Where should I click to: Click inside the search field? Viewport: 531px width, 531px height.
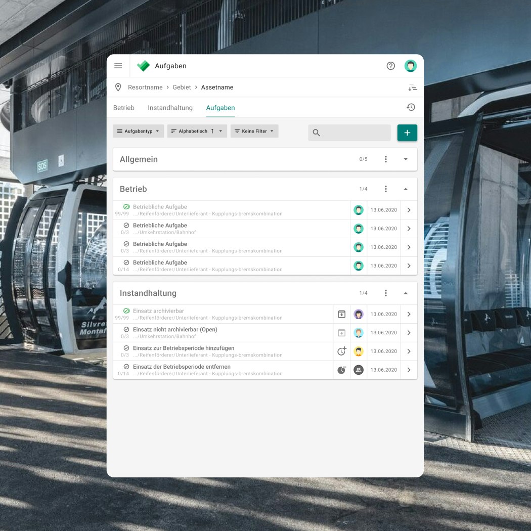[349, 132]
